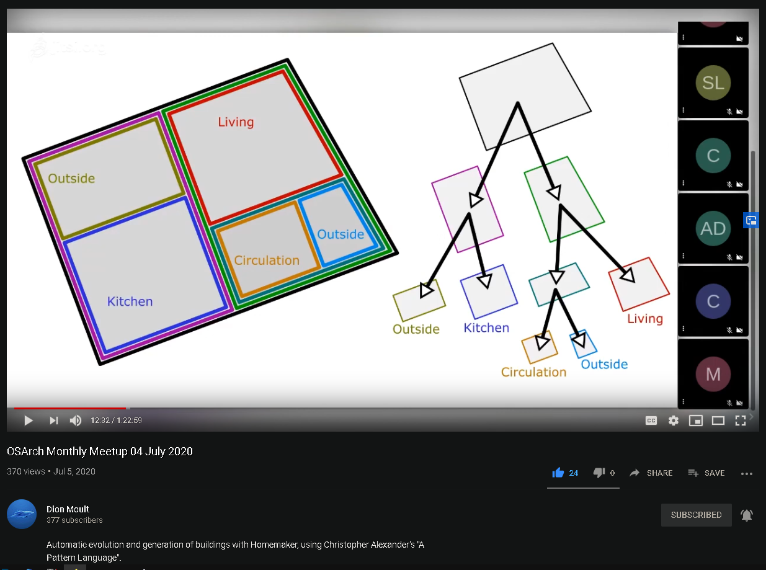
Task: Play the video
Action: [28, 421]
